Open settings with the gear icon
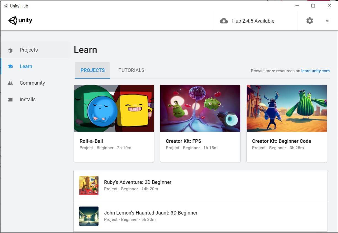Screen dimensions: 338x233 [x=310, y=21]
